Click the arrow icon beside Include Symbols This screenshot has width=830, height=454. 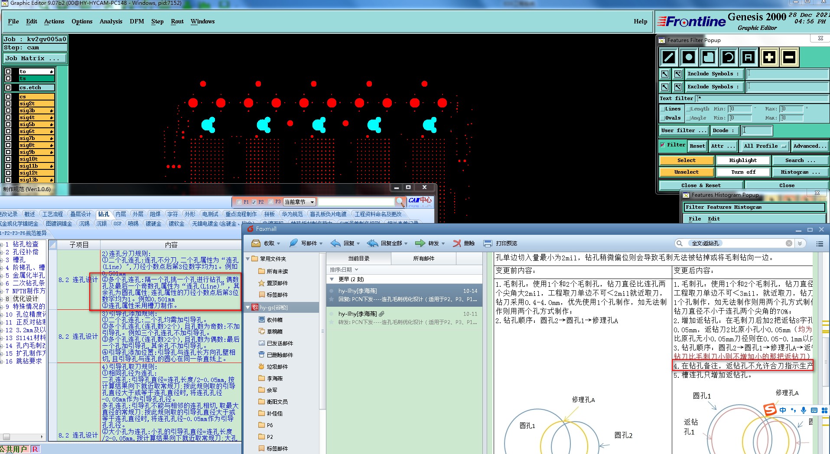click(x=665, y=74)
